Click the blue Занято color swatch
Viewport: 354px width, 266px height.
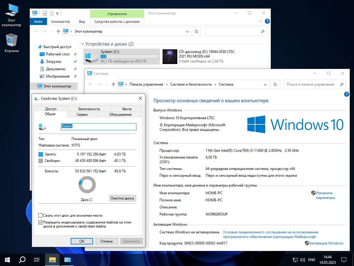coord(41,154)
